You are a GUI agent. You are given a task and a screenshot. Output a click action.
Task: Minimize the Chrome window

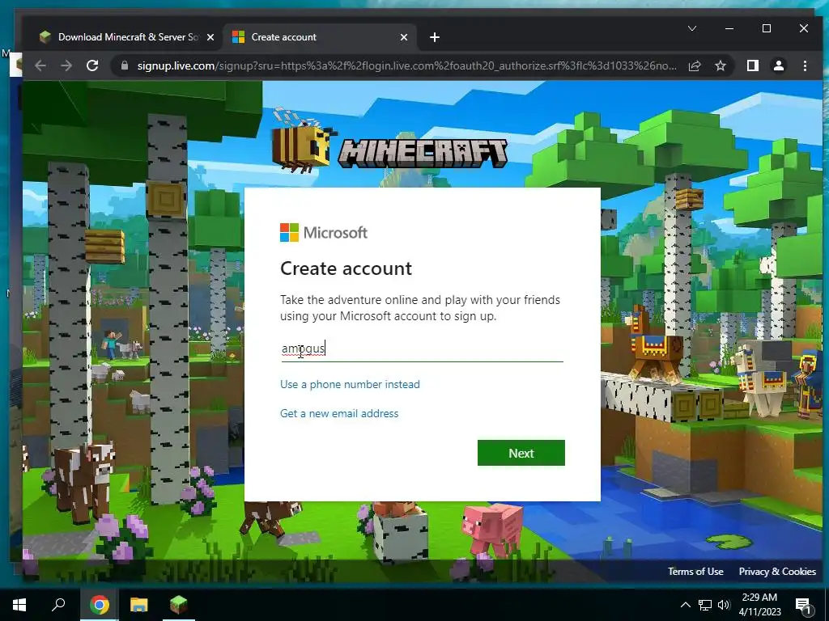pos(729,28)
